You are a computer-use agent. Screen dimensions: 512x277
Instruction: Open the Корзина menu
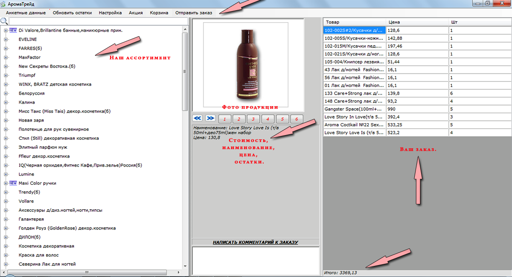[x=159, y=13]
